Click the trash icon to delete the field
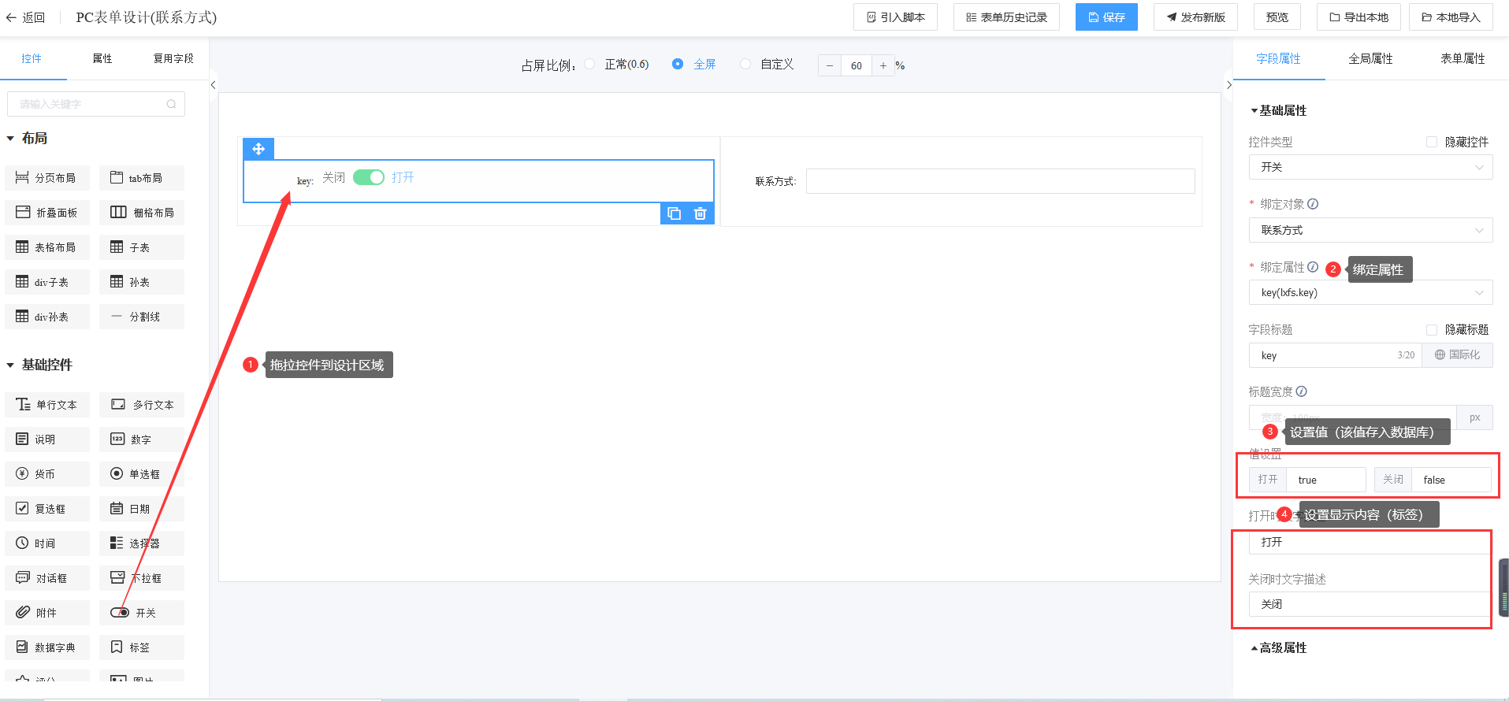Viewport: 1509px width, 701px height. click(700, 213)
